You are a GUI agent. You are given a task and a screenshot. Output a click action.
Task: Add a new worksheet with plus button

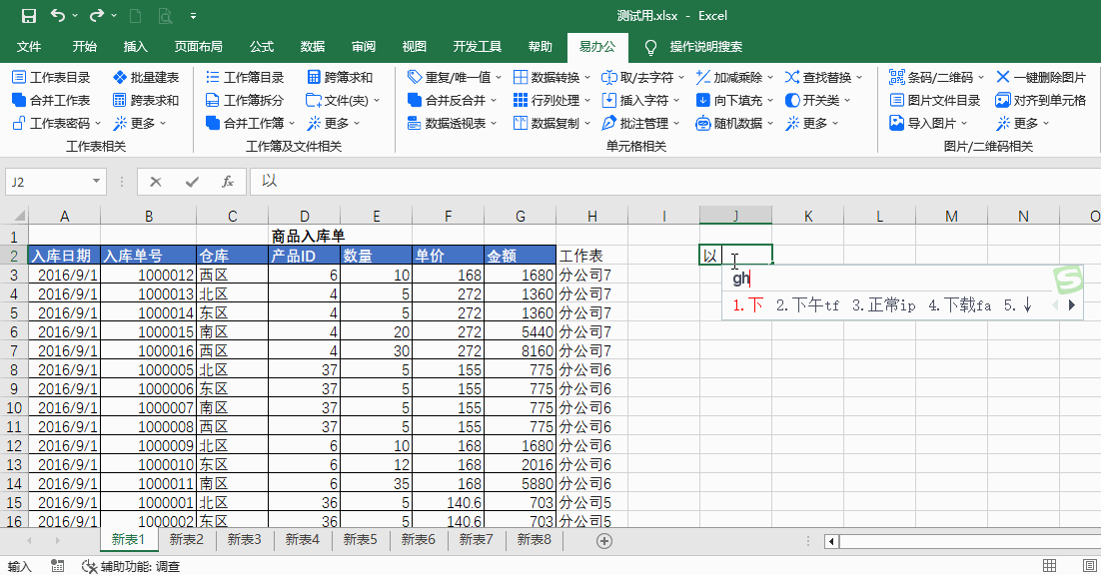click(x=603, y=541)
